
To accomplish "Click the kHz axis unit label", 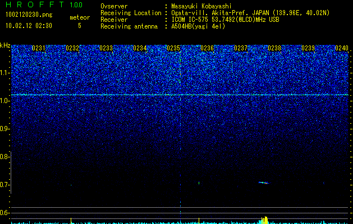I will click(x=5, y=45).
